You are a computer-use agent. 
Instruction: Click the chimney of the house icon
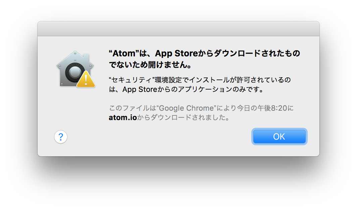86,58
